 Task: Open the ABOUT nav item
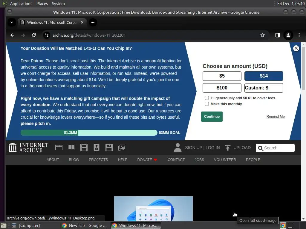point(53,160)
